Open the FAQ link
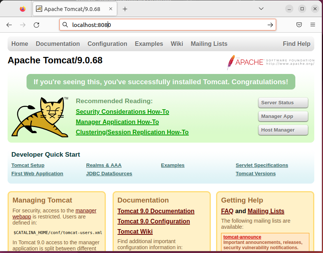This screenshot has height=253, width=323. pos(227,211)
